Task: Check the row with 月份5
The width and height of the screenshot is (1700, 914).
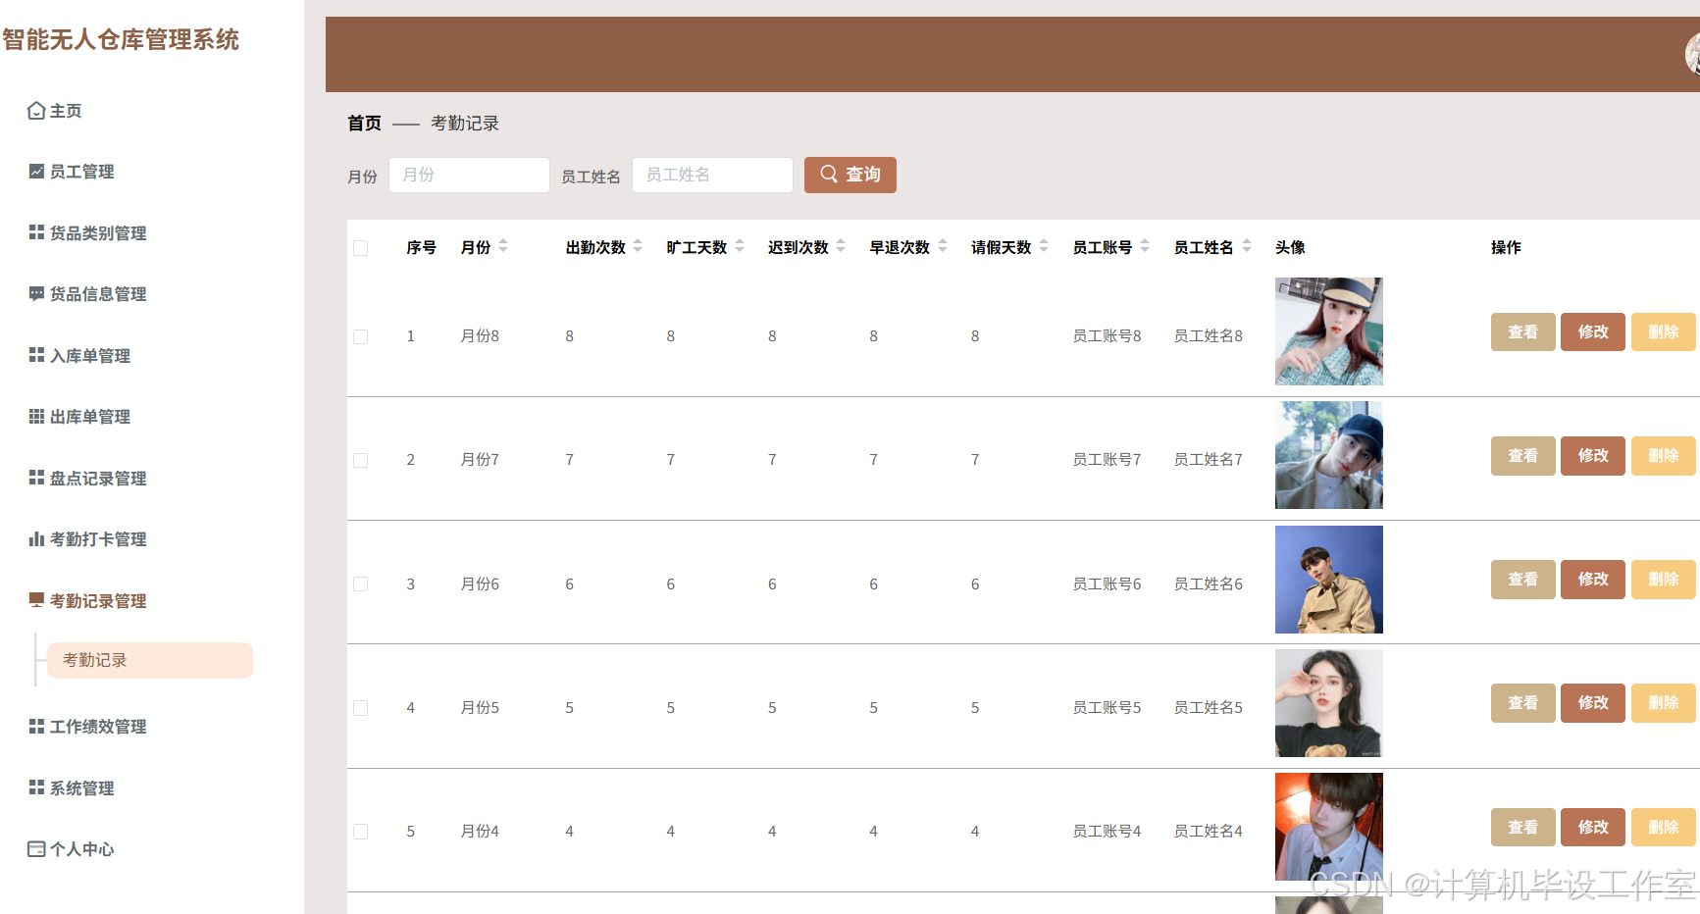Action: point(360,708)
